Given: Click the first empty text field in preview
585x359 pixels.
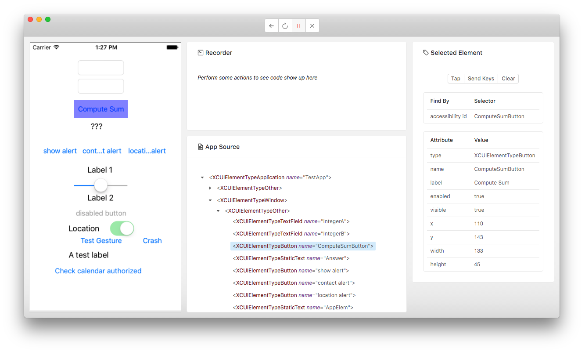Looking at the screenshot, I should click(100, 68).
